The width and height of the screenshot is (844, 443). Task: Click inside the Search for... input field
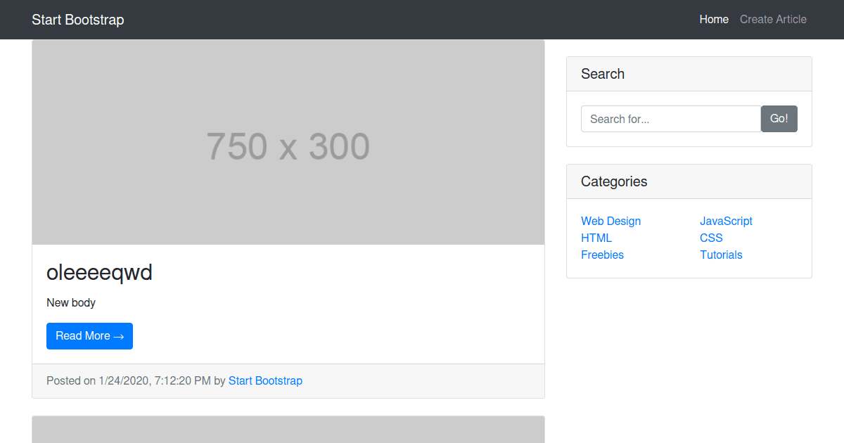[x=670, y=119]
